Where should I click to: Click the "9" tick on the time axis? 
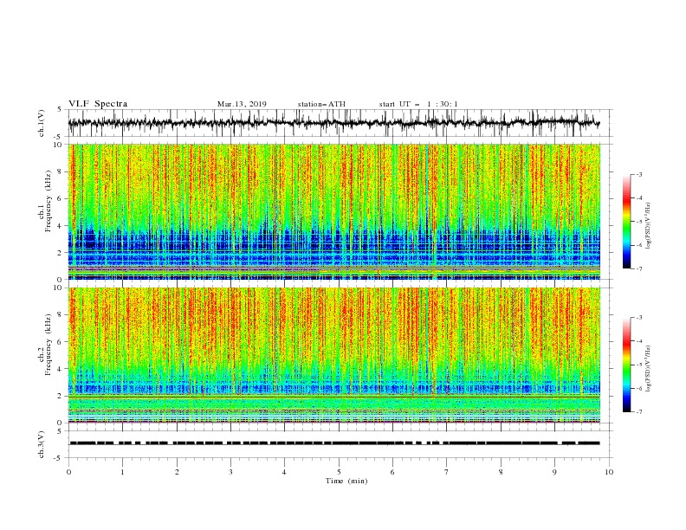[554, 472]
